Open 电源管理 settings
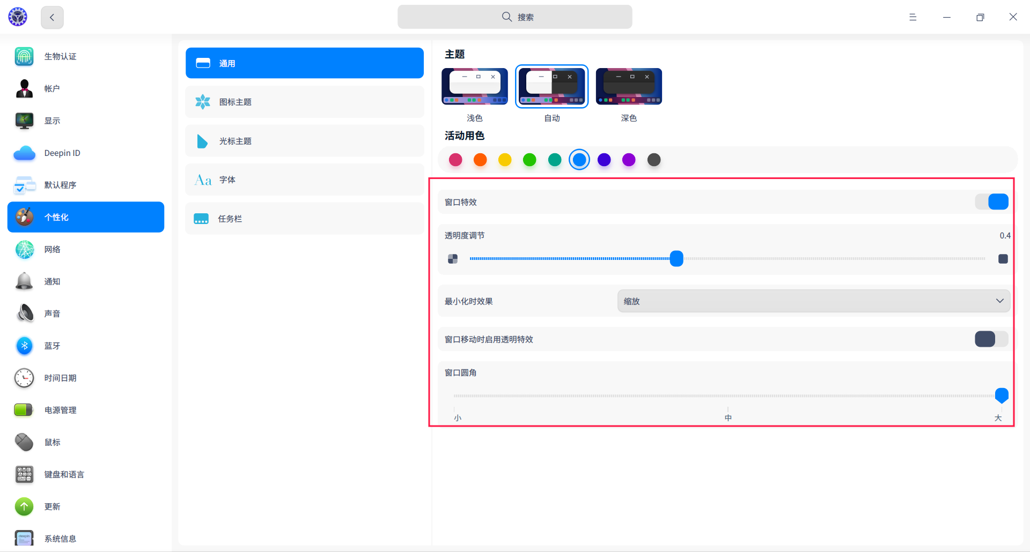Viewport: 1030px width, 552px height. pos(60,410)
